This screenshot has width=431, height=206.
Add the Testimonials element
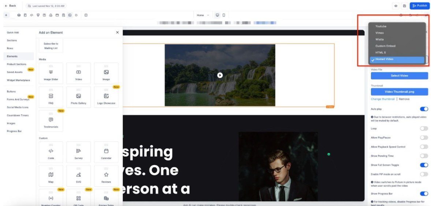coord(51,121)
